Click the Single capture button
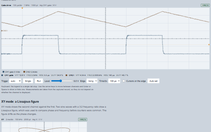This screenshot has width=211, height=132. point(28,81)
